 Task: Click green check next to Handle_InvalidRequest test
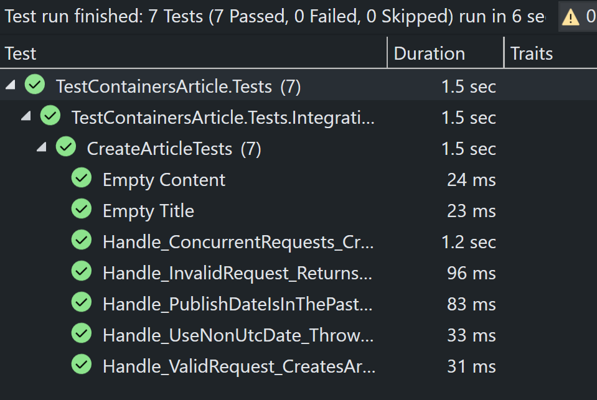click(x=82, y=272)
